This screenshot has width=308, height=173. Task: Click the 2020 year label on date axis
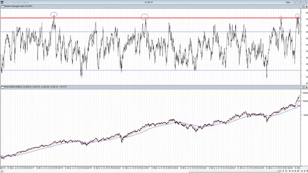pyautogui.click(x=118, y=168)
